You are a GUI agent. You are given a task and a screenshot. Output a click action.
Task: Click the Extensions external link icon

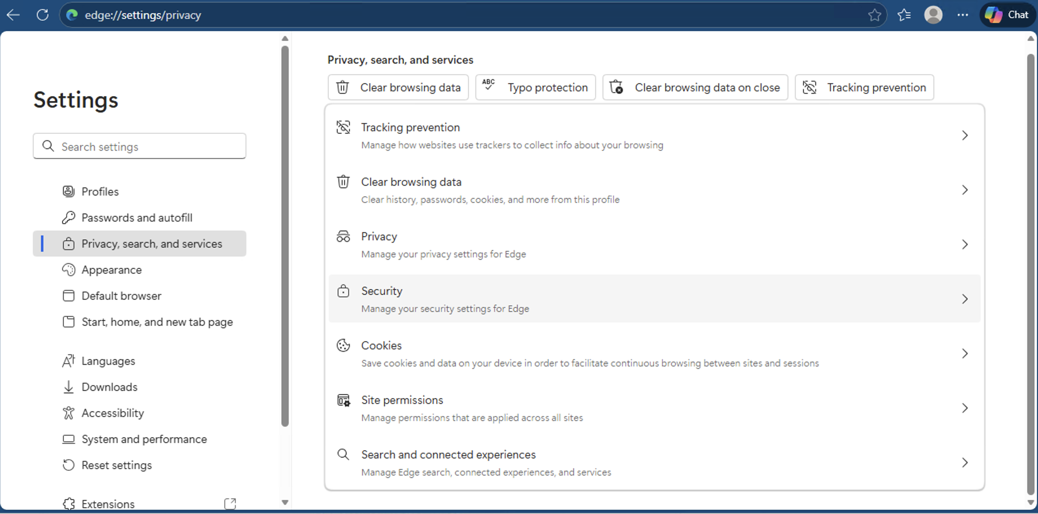(x=230, y=503)
